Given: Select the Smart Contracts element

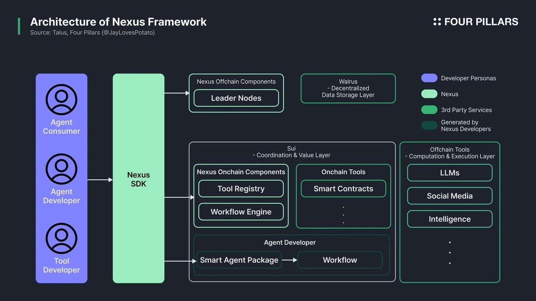Looking at the screenshot, I should point(343,189).
